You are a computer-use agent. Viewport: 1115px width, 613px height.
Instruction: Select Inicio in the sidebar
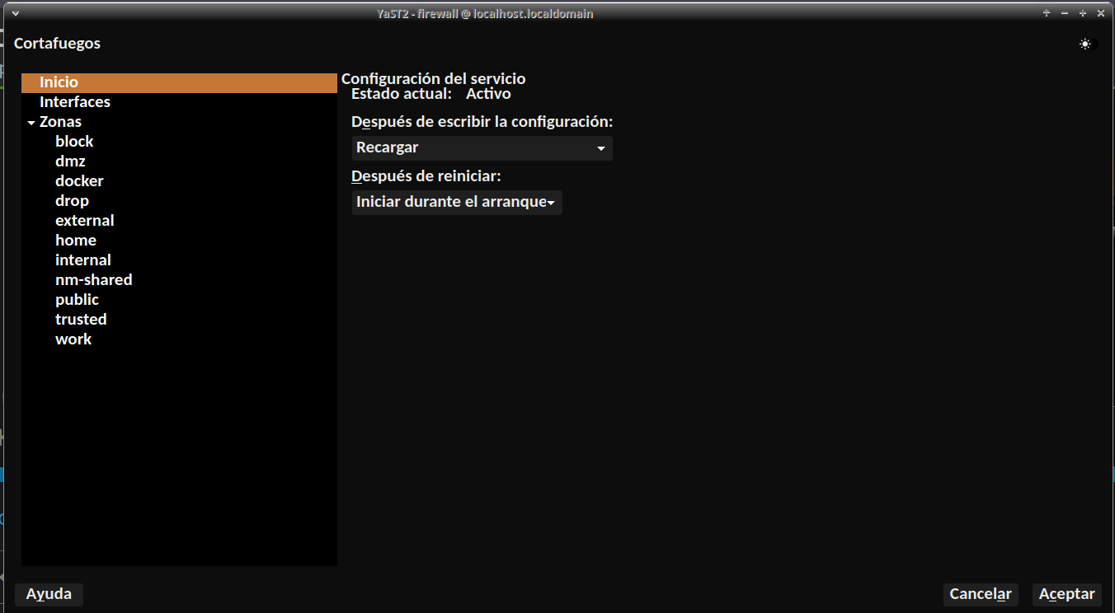coord(59,82)
